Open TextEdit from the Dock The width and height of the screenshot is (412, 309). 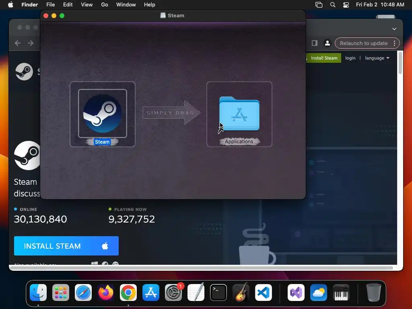click(196, 293)
